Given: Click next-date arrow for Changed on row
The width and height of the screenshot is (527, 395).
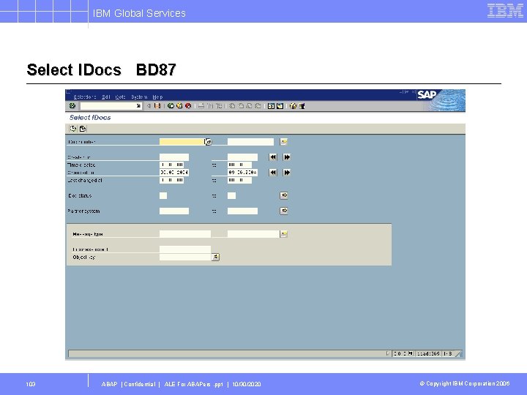Looking at the screenshot, I should [287, 173].
